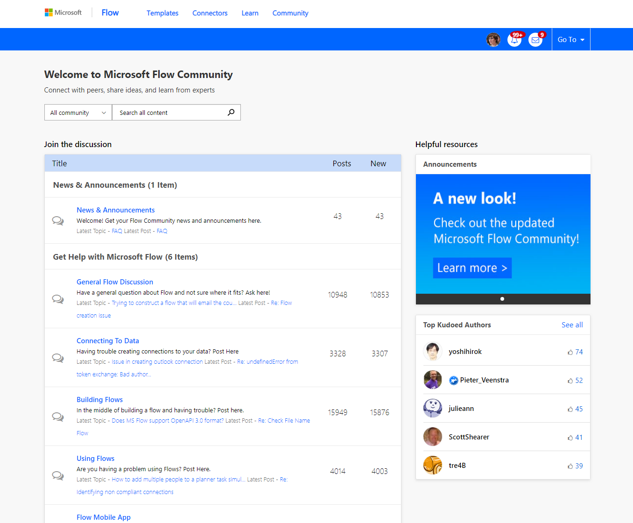Image resolution: width=633 pixels, height=523 pixels.
Task: Click Pieter_Veenstra's avatar picture
Action: tap(433, 380)
